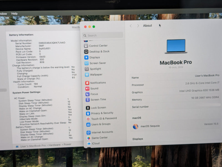This screenshot has height=167, width=222.
Task: Go forward with the right chevron
Action: 138,26
